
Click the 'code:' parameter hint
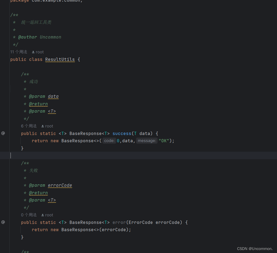coord(109,141)
